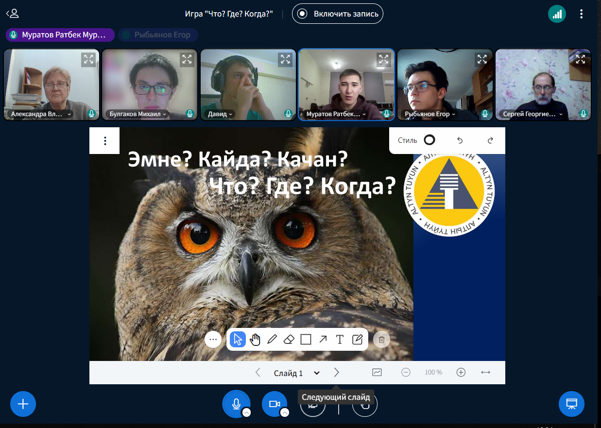
Task: Select the arrow drawing tool
Action: [x=323, y=339]
